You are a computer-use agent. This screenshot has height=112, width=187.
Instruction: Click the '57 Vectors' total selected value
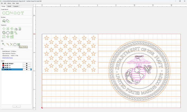pos(13,51)
